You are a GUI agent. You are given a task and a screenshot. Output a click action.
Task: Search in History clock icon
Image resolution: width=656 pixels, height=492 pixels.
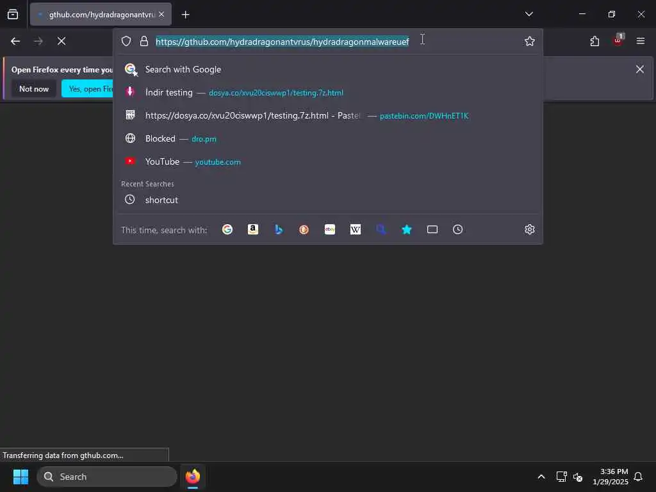[457, 229]
